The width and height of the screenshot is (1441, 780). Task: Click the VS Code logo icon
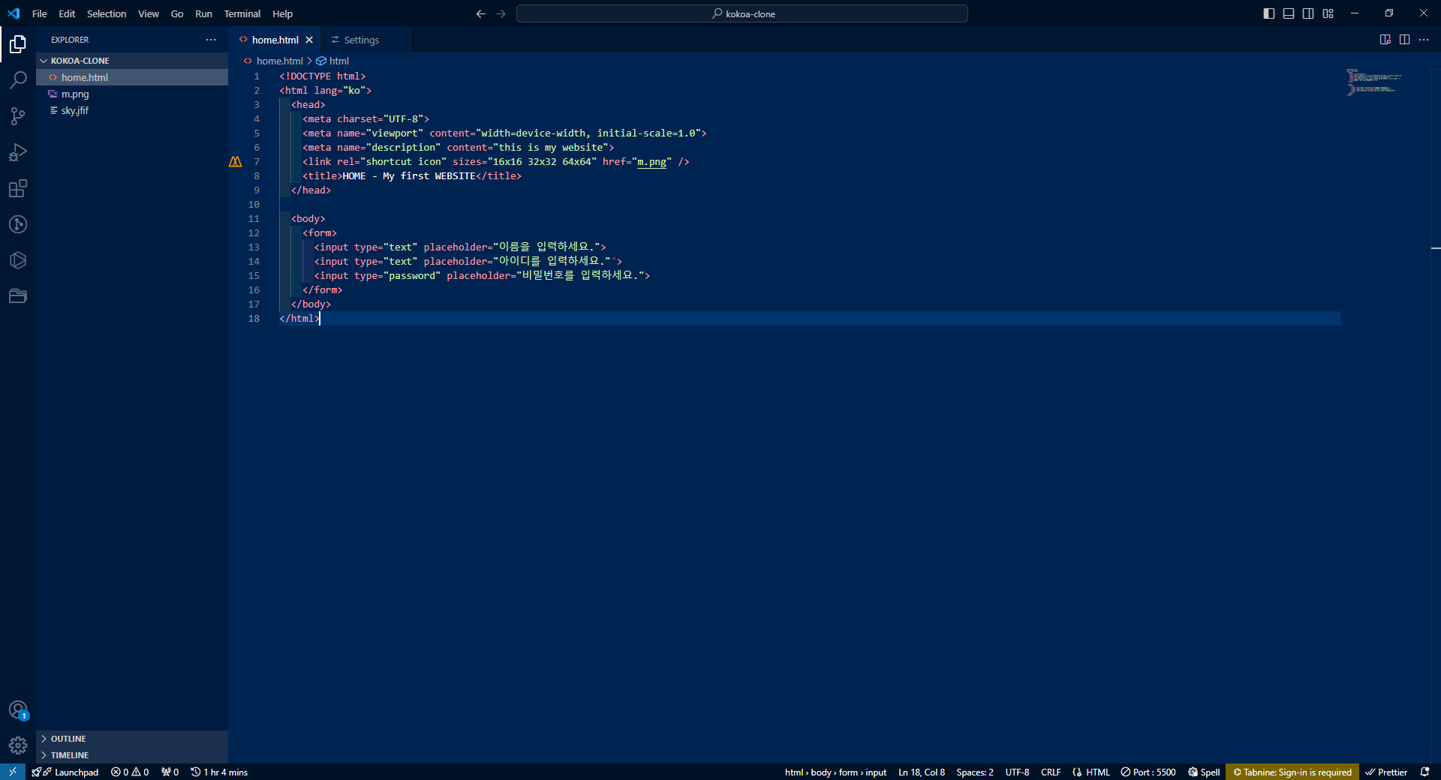tap(14, 13)
